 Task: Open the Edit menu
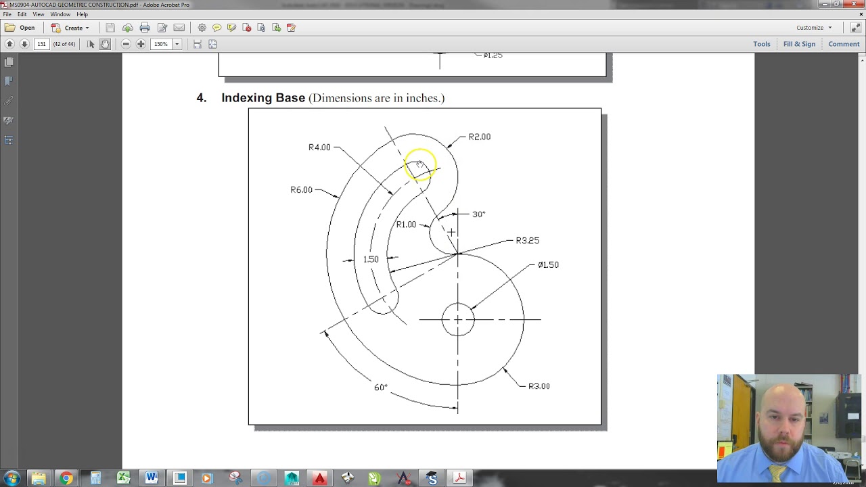coord(22,14)
